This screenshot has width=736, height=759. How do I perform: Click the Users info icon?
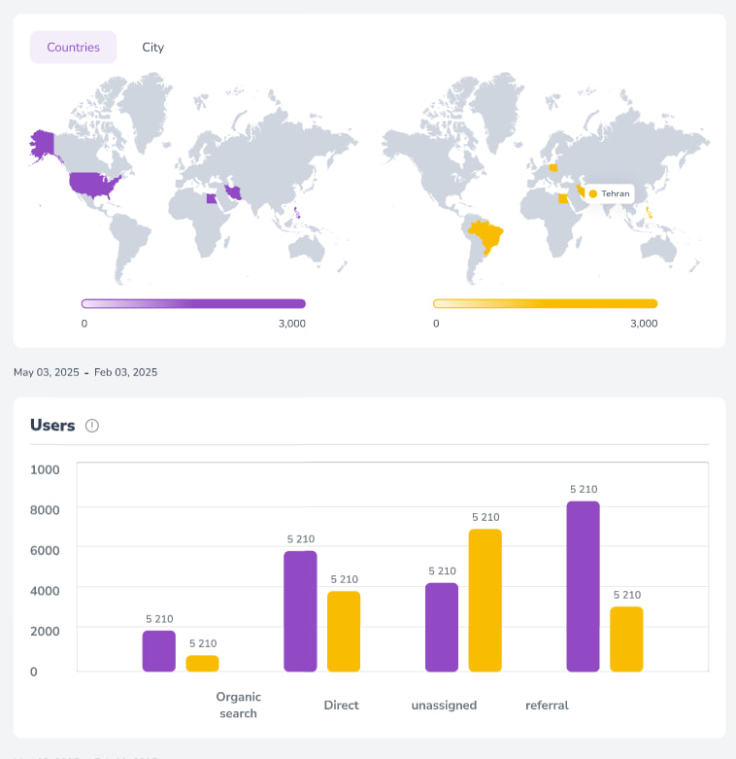point(92,426)
